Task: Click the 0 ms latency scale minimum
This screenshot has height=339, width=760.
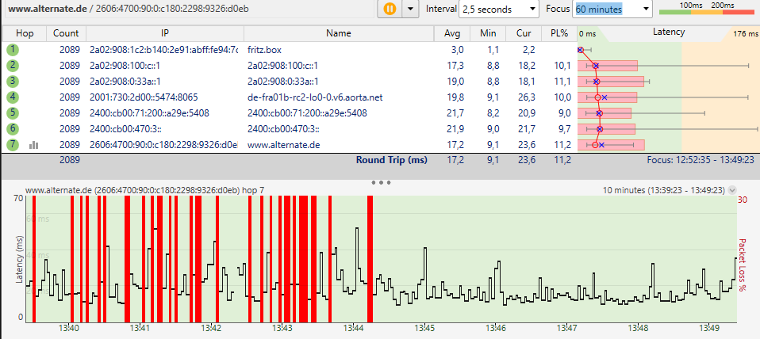Action: (x=587, y=34)
